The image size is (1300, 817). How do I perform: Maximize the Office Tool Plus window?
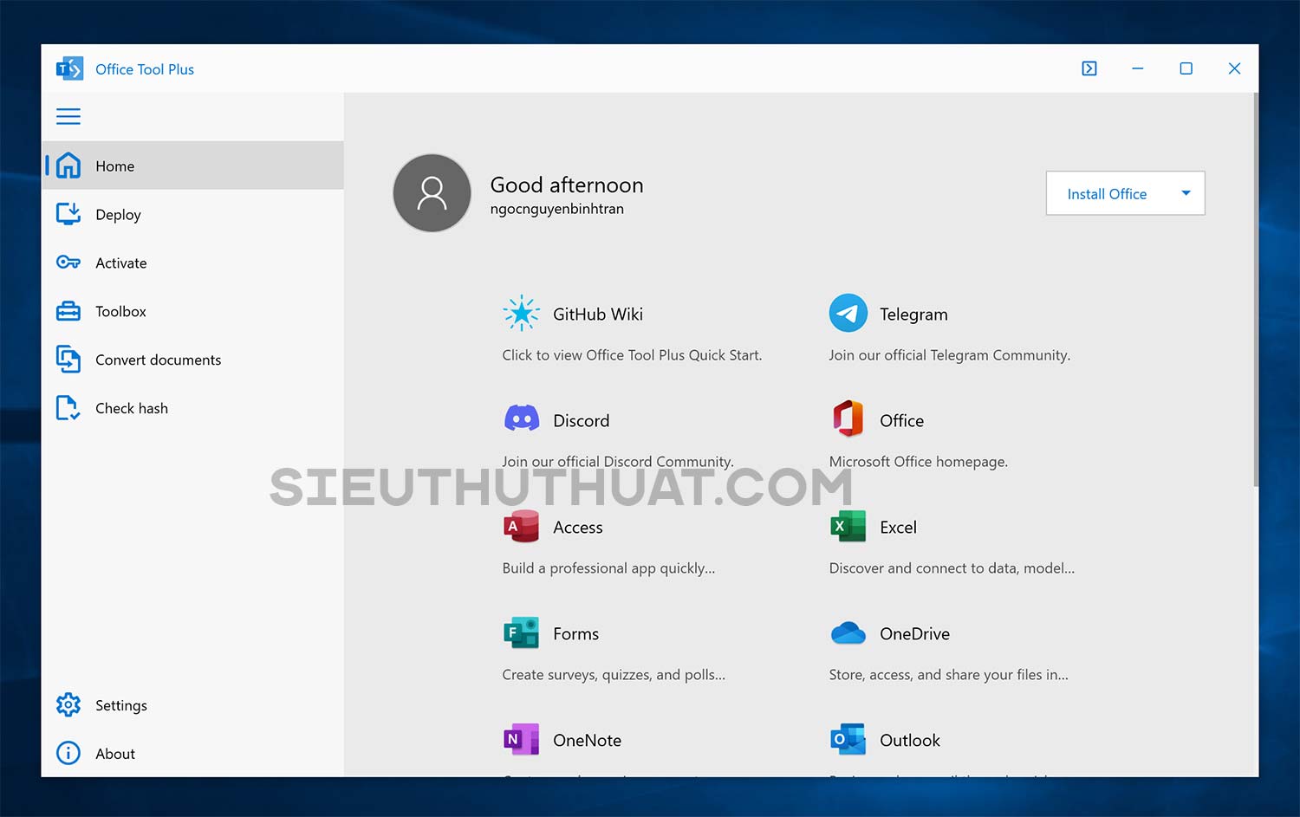point(1186,68)
